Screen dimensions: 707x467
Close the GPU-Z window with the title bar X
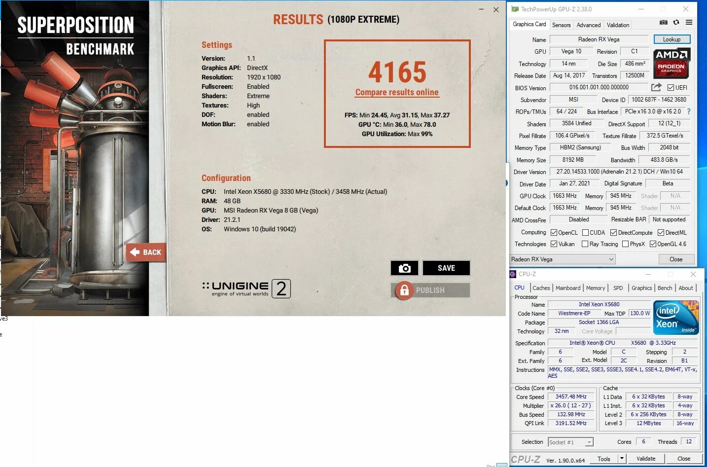pyautogui.click(x=685, y=9)
